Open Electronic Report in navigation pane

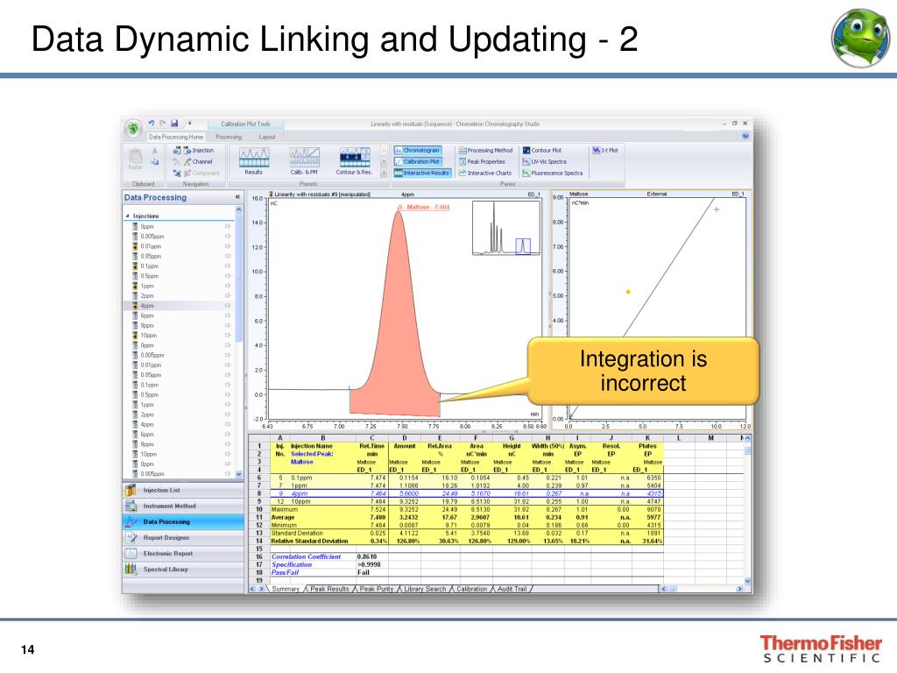click(183, 554)
